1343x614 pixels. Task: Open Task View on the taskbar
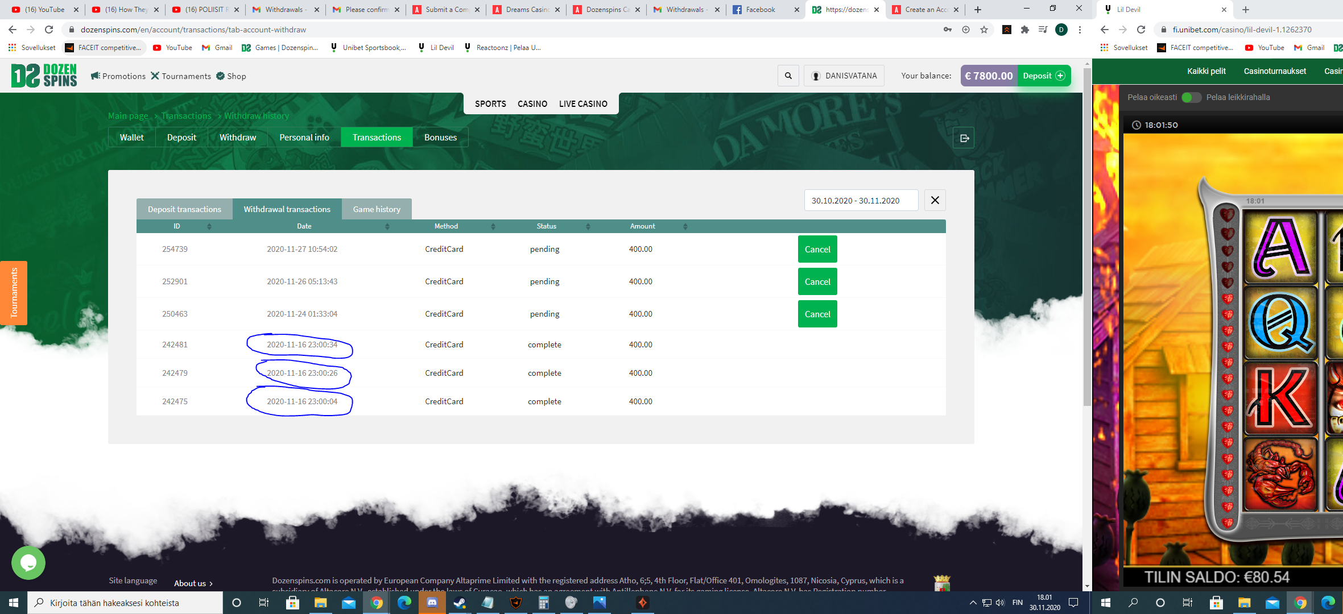263,603
